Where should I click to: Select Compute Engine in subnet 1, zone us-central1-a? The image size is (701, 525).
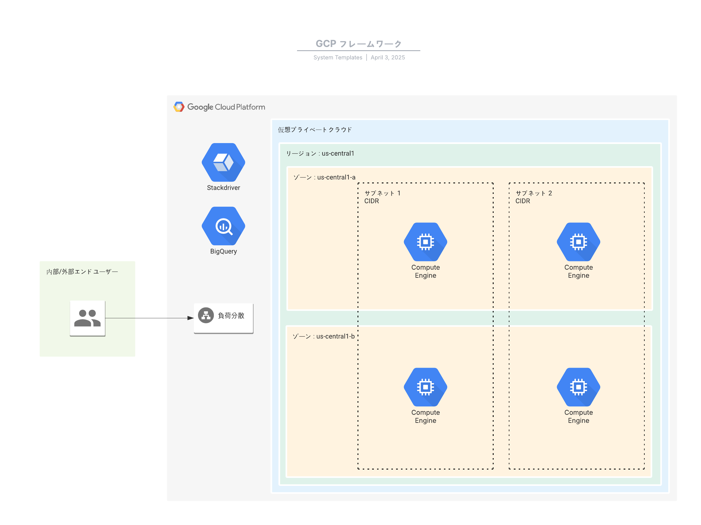(425, 242)
